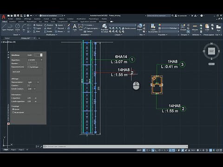Screen dimensions: 223x167
Task: Click the Coller paste icon
Action: [207, 27]
